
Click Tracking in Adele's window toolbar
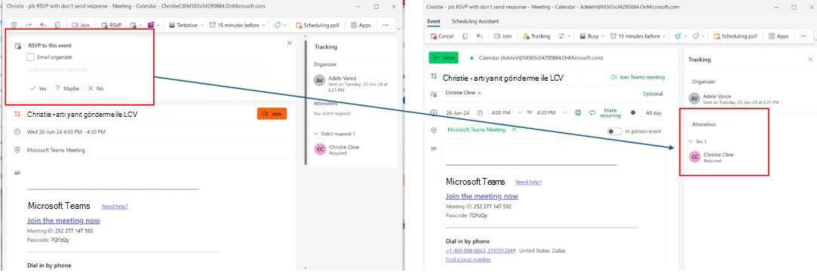coord(536,36)
